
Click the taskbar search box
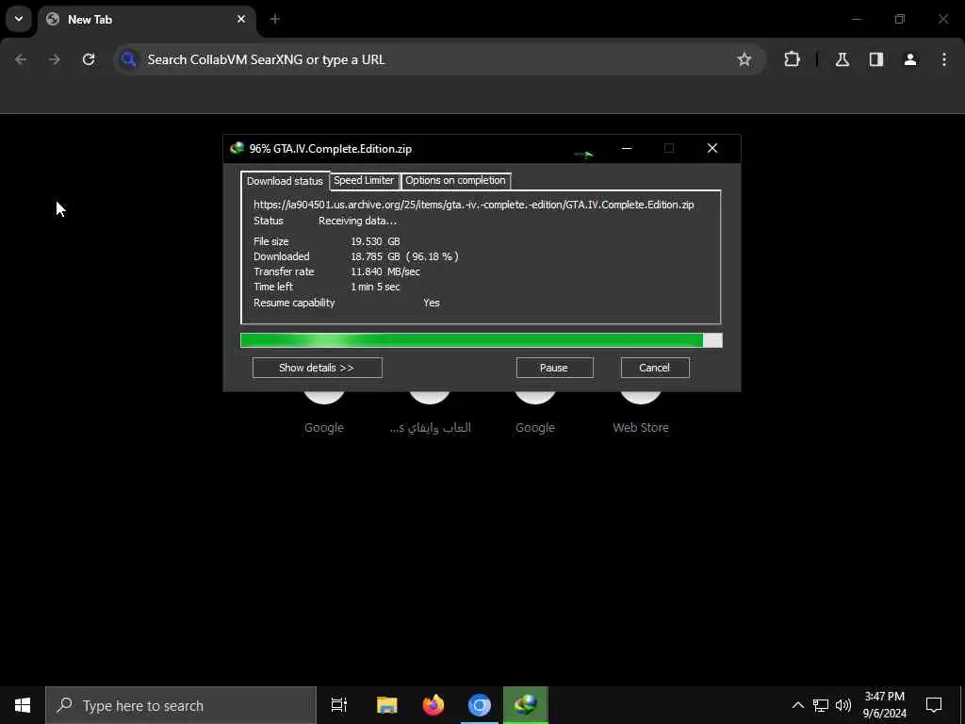(181, 705)
